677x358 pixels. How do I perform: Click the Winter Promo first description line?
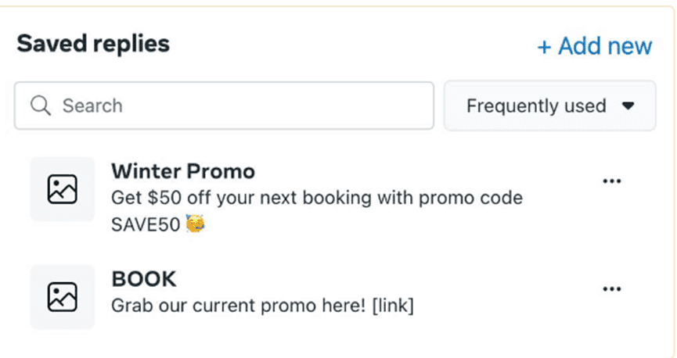[x=316, y=198]
